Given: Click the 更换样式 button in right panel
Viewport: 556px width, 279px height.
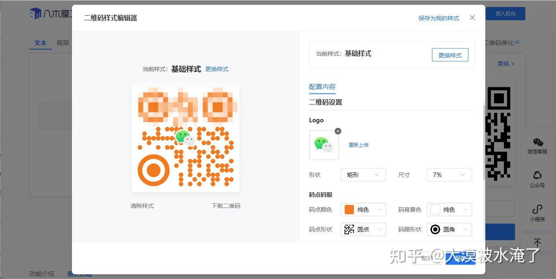Looking at the screenshot, I should pos(450,55).
